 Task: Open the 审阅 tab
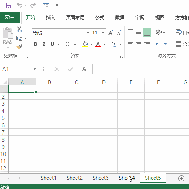[x=140, y=18]
